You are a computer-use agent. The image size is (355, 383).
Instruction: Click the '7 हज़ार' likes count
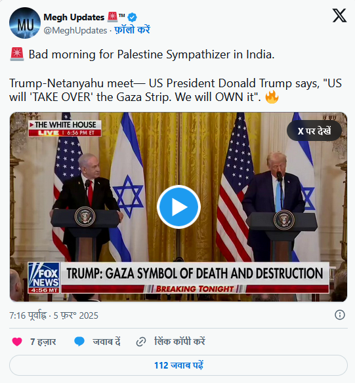43,342
